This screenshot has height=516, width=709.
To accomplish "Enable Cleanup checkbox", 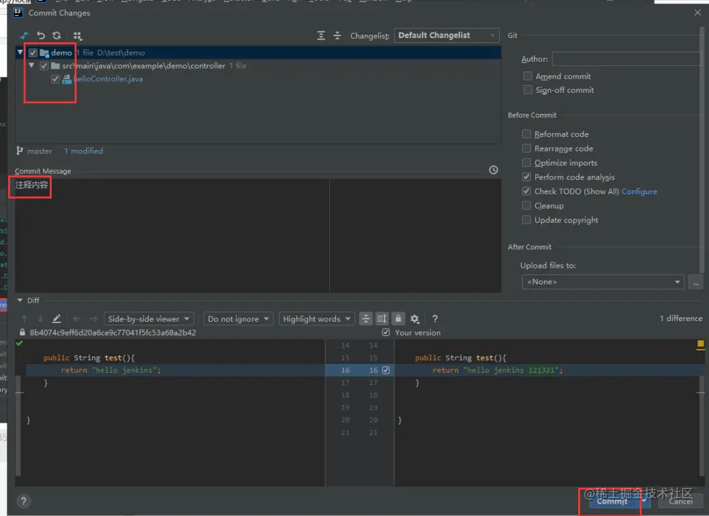I will point(526,206).
